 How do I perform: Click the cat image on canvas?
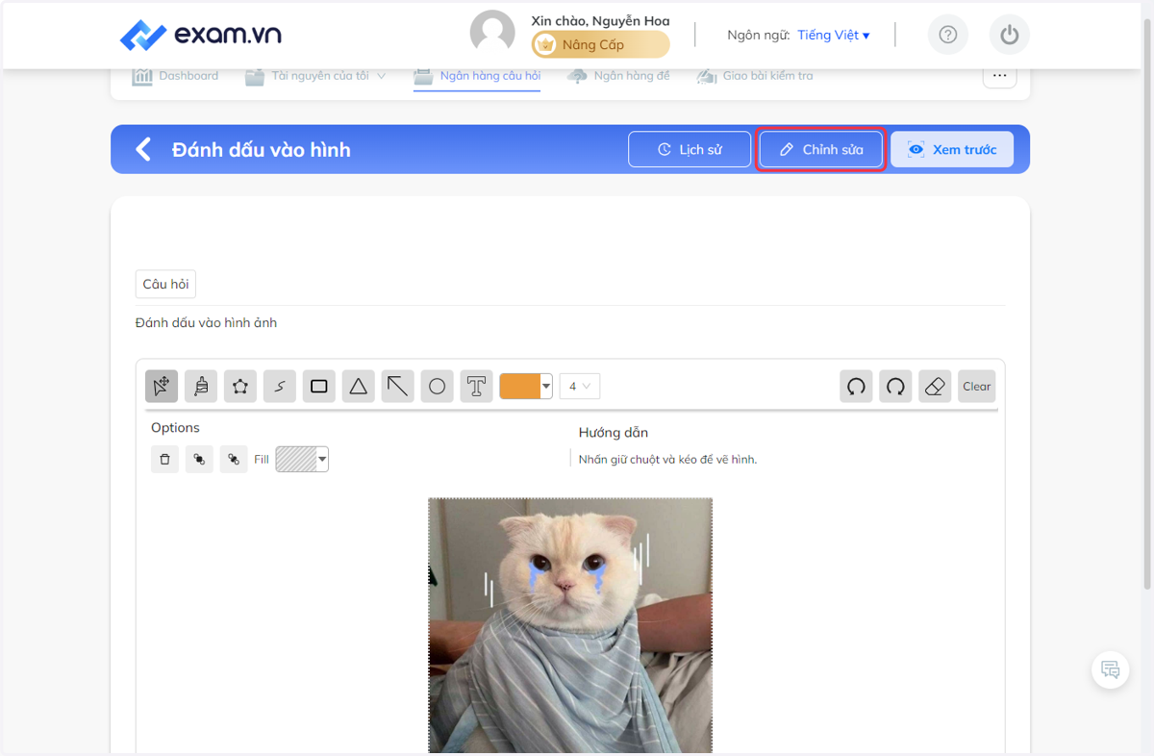point(570,625)
